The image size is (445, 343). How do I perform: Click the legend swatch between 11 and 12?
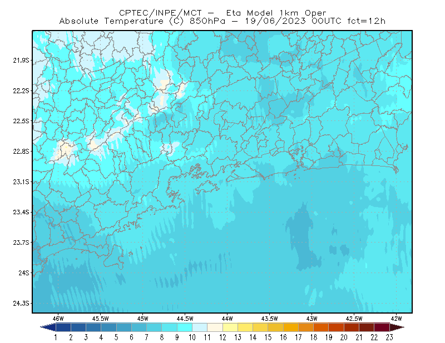click(215, 327)
